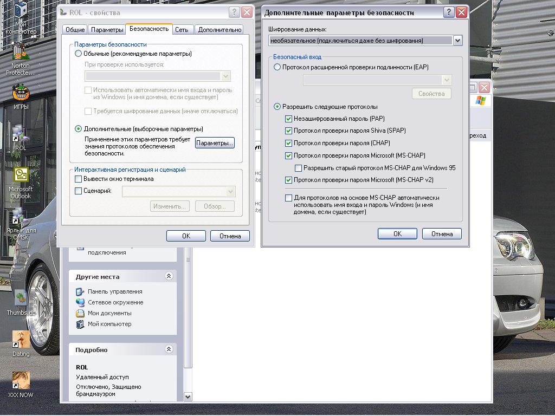
Task: Click the Thumbs.db desktop file icon
Action: point(21,298)
